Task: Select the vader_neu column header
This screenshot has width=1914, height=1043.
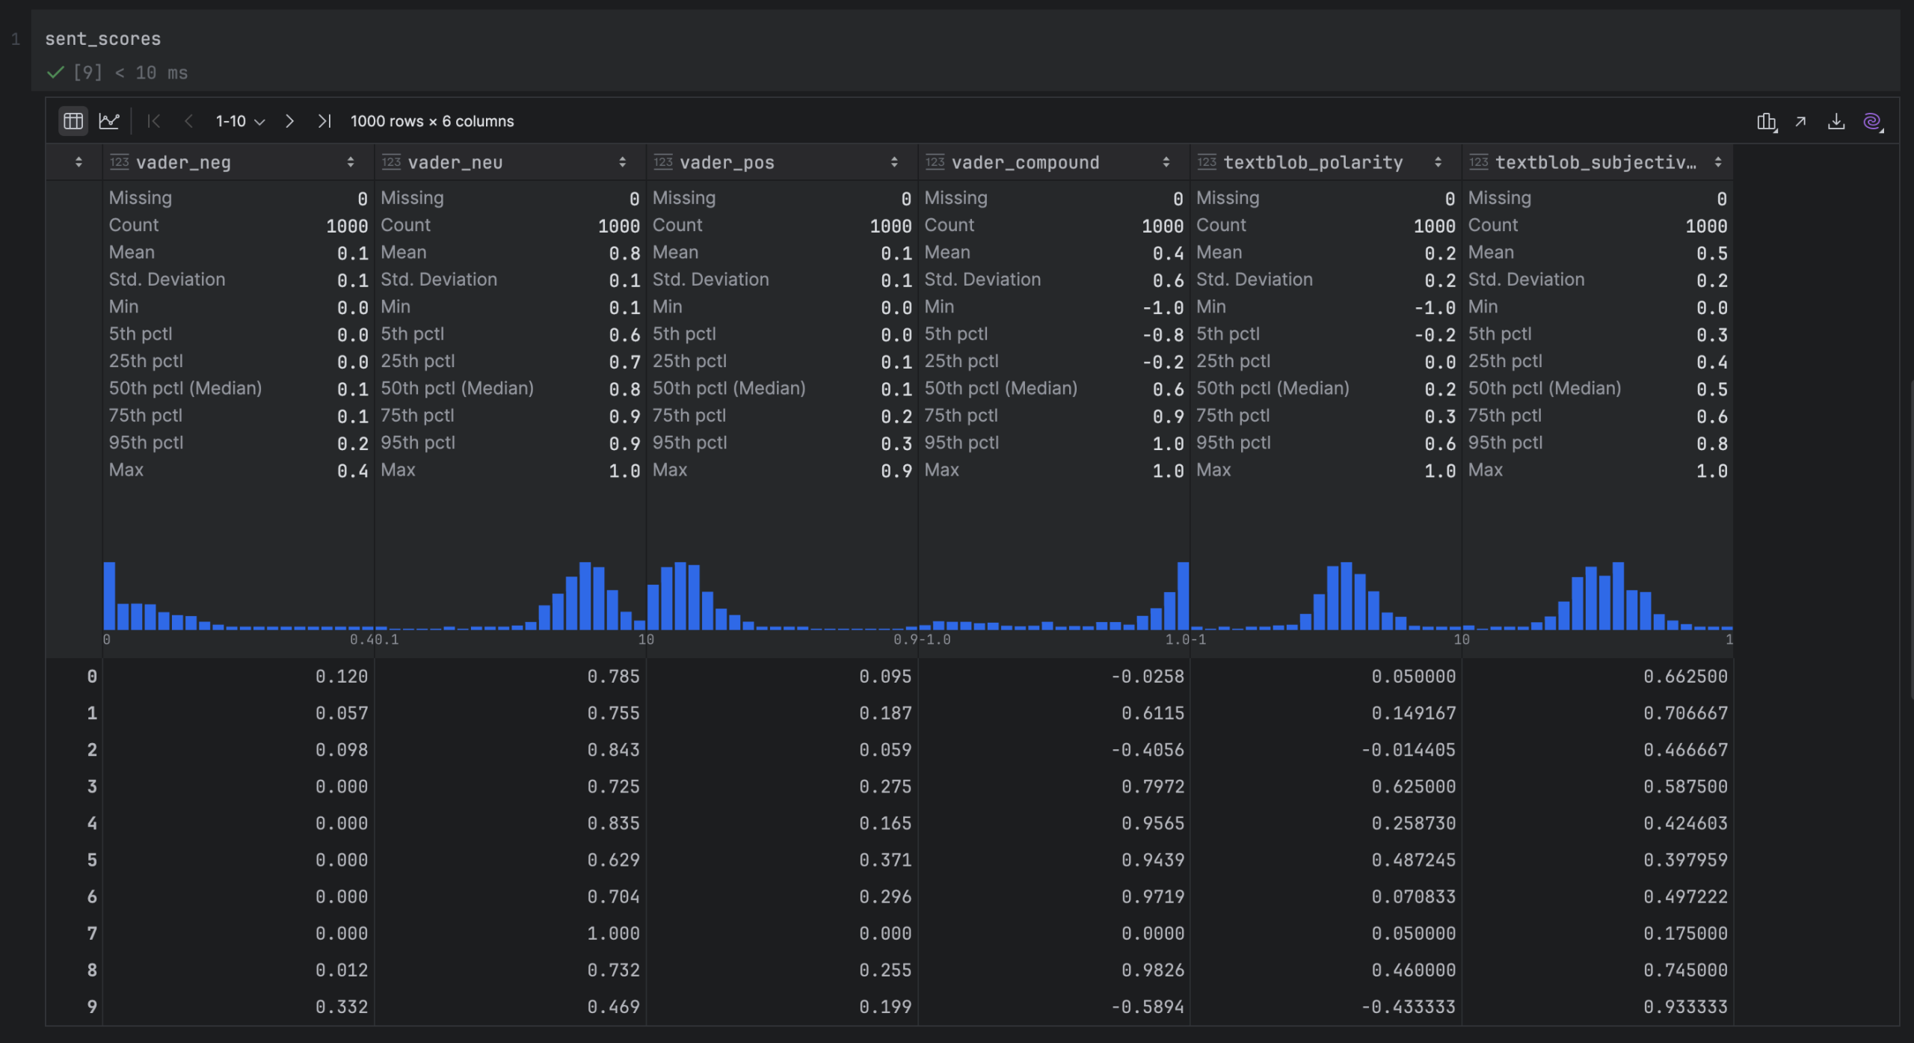Action: point(455,162)
